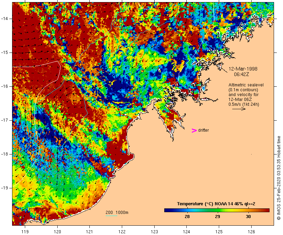Click longitude label 123
283x235 pixels.
coord(154,232)
